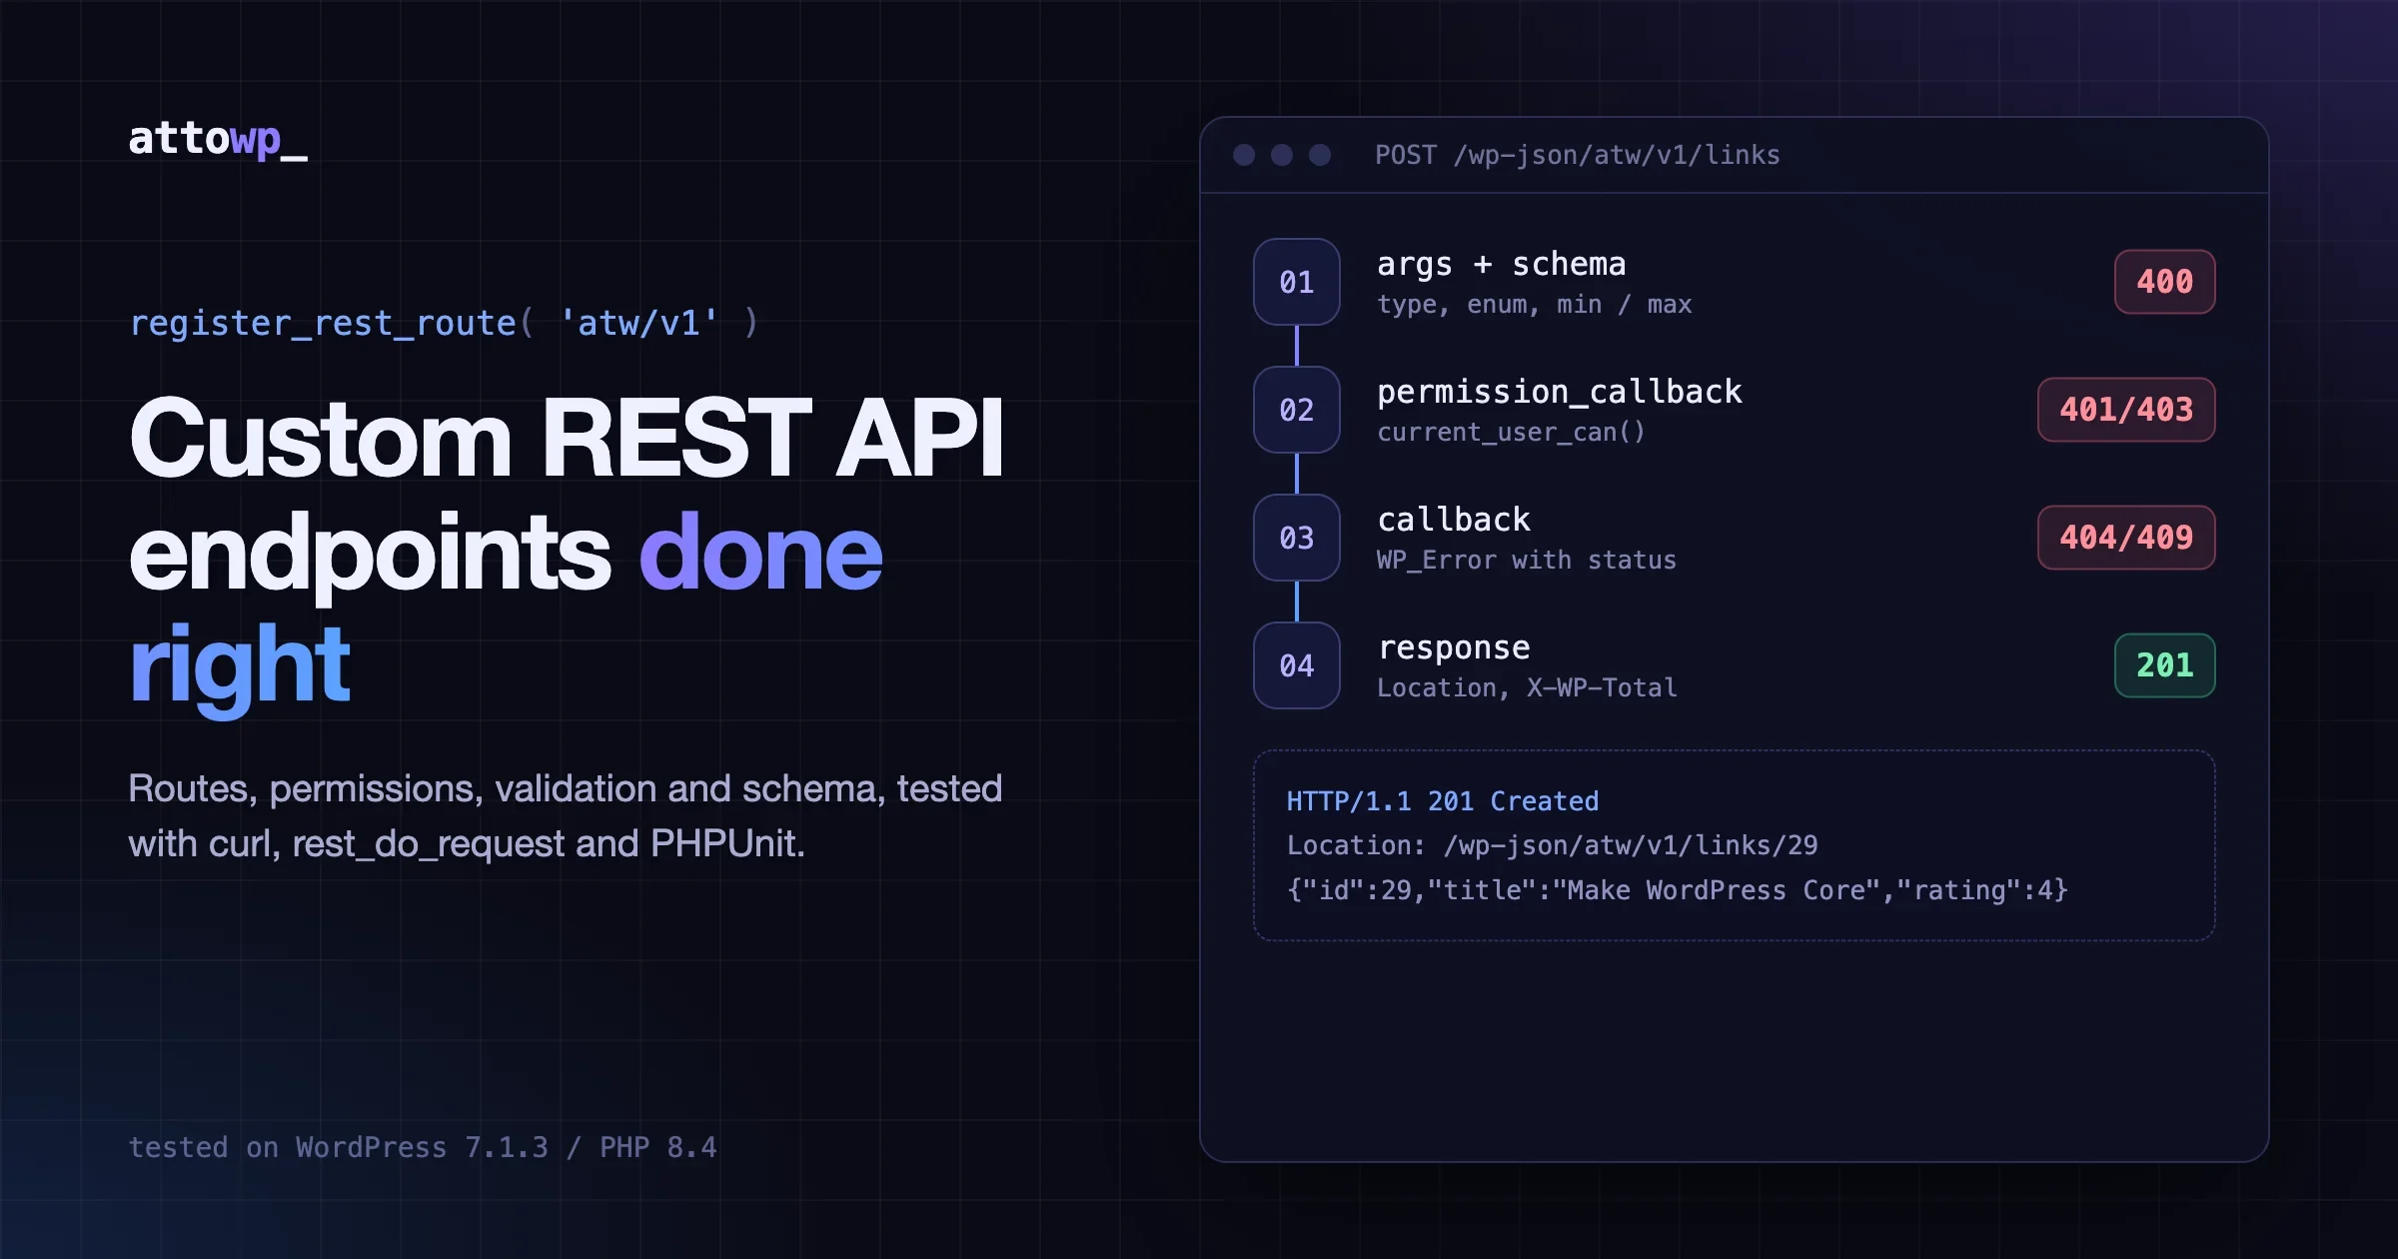Image resolution: width=2398 pixels, height=1259 pixels.
Task: Click 'type, enum, min / max' text
Action: tap(1535, 304)
